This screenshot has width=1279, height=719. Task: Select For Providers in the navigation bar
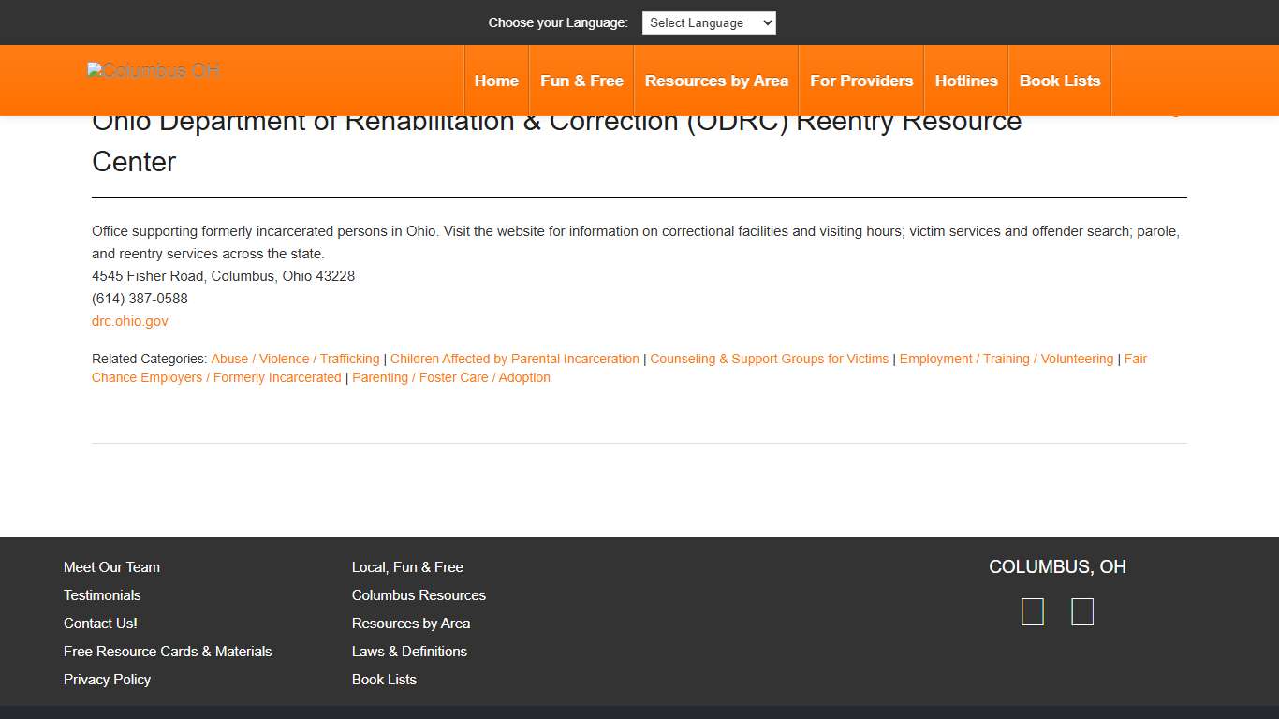click(x=860, y=81)
